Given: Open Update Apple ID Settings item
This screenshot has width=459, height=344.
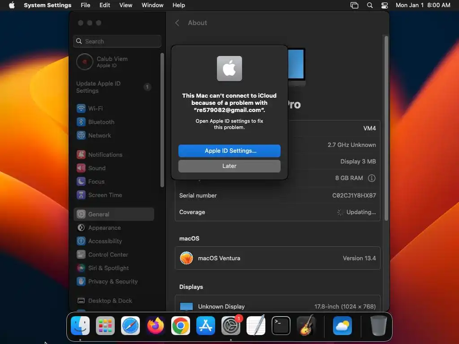Looking at the screenshot, I should pyautogui.click(x=114, y=87).
